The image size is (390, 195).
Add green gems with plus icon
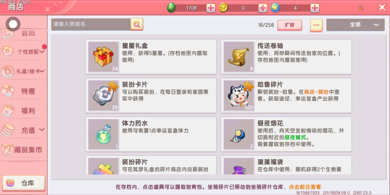[211, 8]
